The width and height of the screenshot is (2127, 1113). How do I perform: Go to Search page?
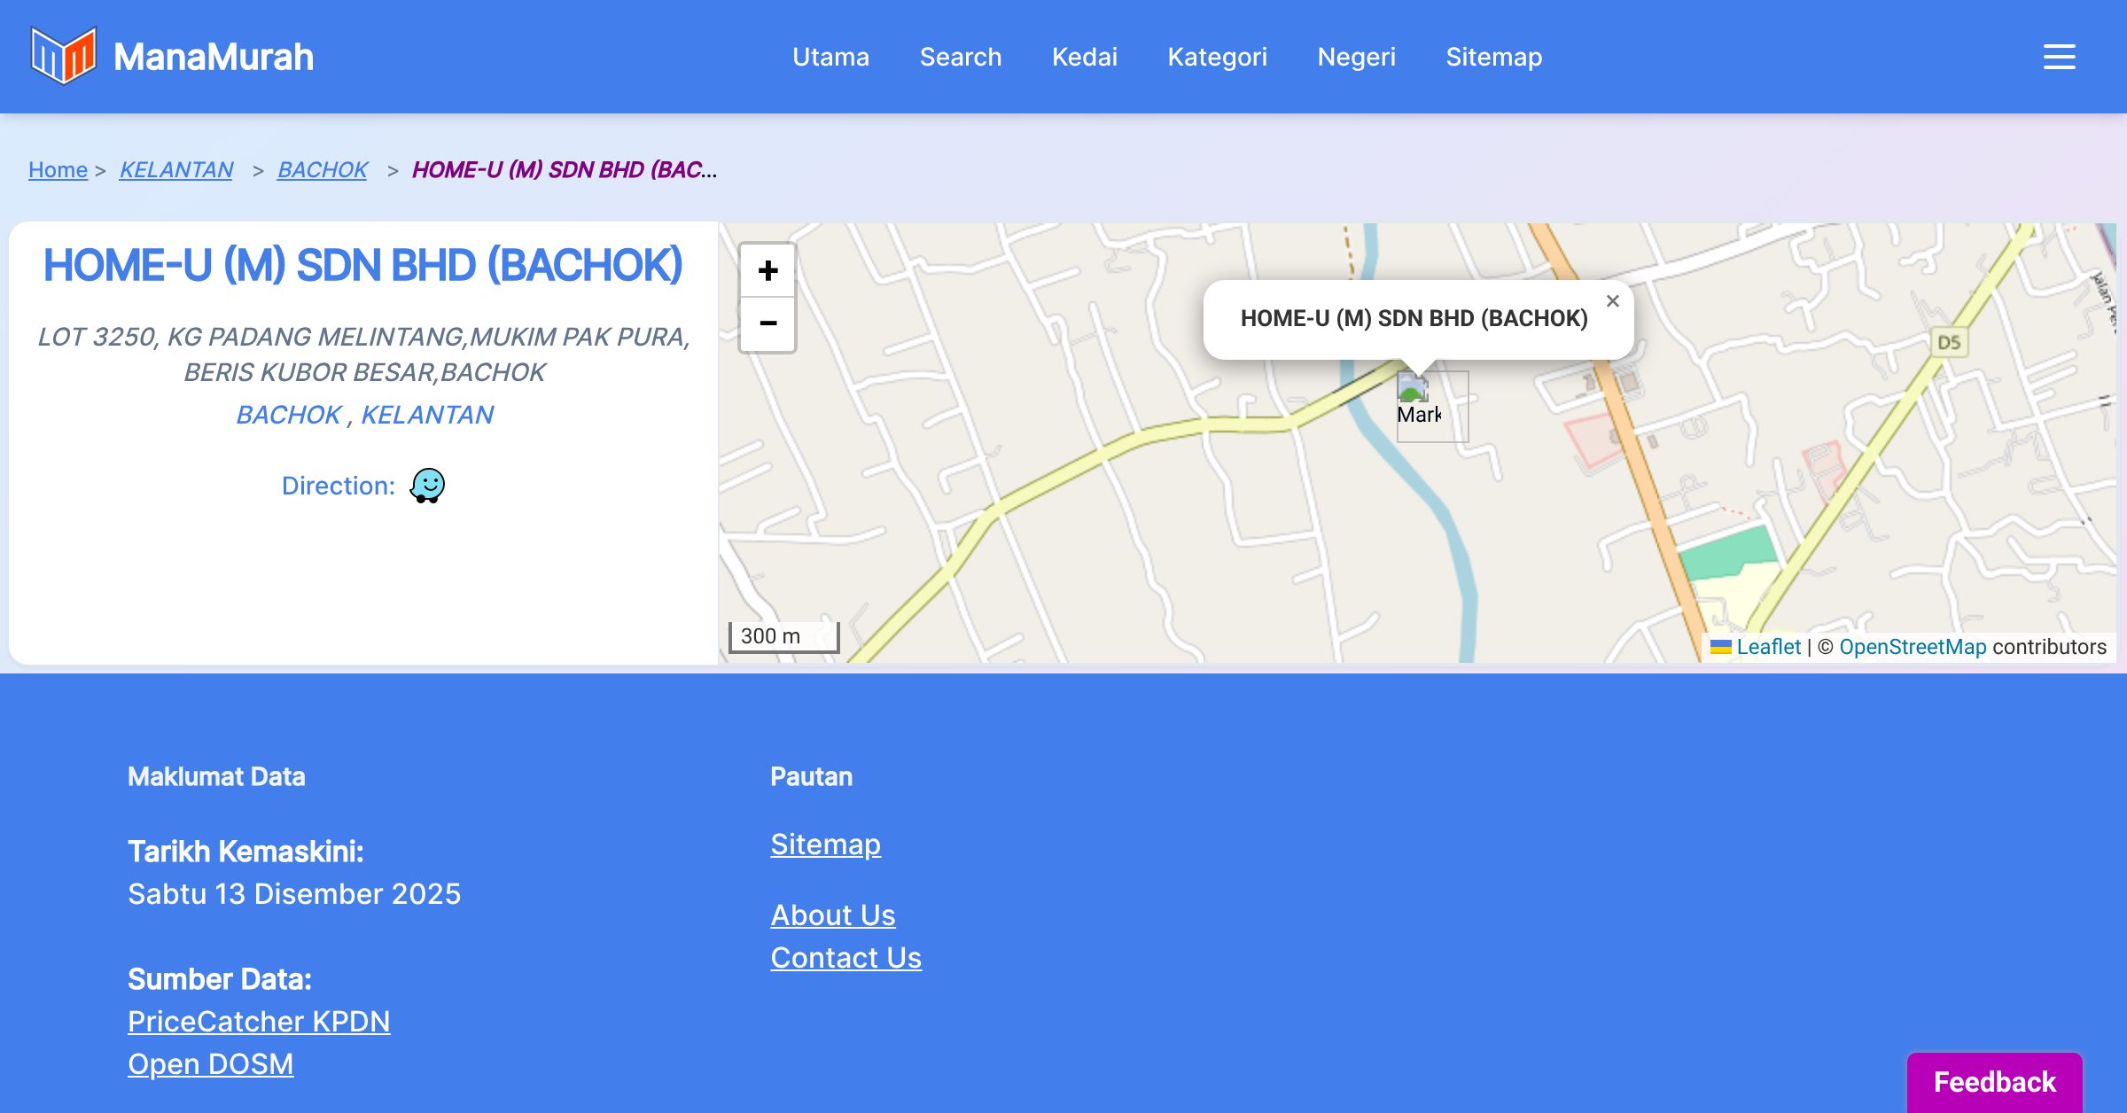pyautogui.click(x=960, y=57)
